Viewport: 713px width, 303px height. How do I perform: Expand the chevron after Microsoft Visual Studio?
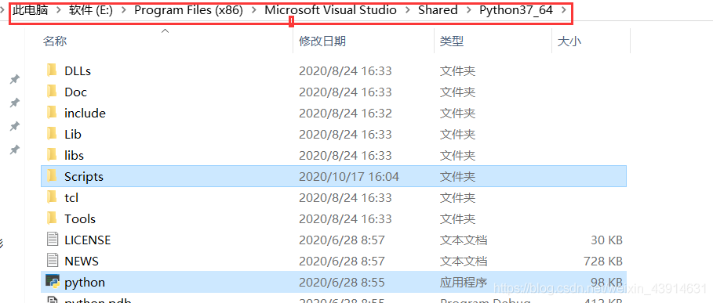(407, 10)
